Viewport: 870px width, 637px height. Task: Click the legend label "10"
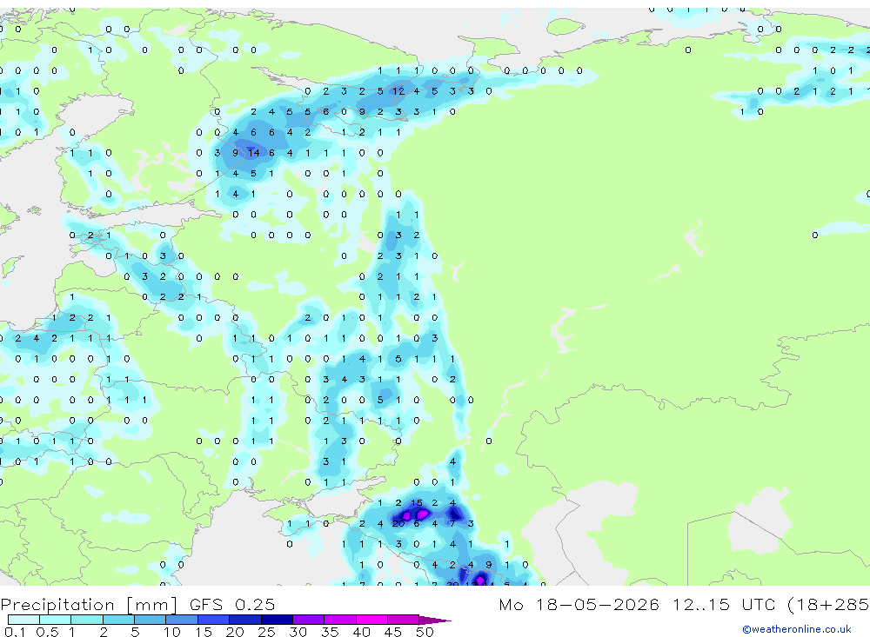pos(172,632)
